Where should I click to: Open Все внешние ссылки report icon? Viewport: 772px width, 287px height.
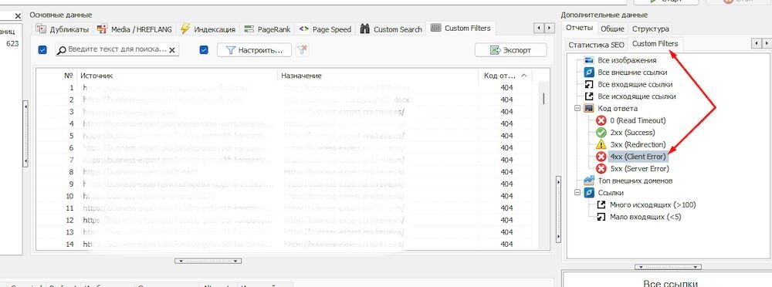(x=589, y=73)
